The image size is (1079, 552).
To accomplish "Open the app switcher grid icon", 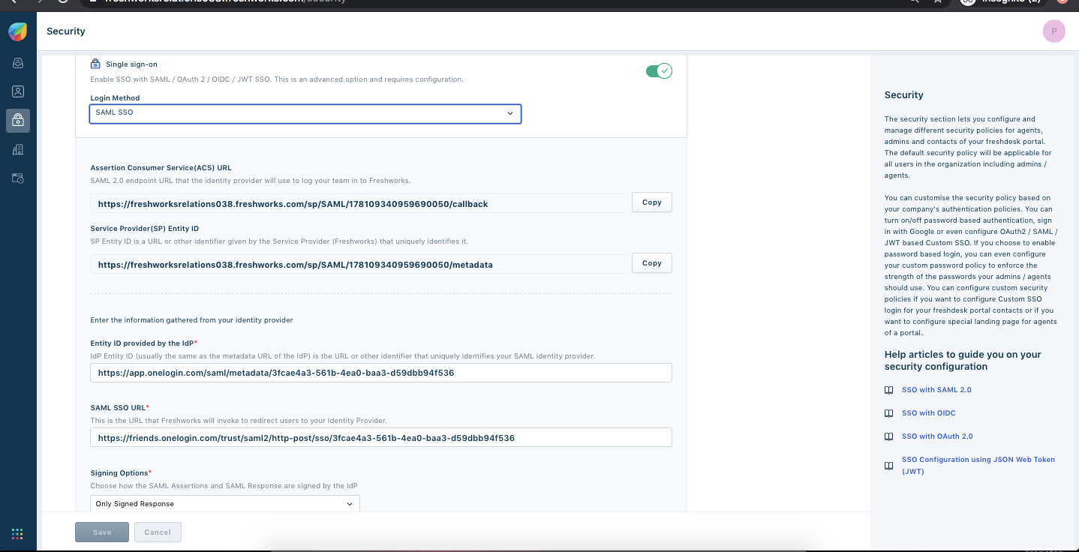I will (17, 534).
